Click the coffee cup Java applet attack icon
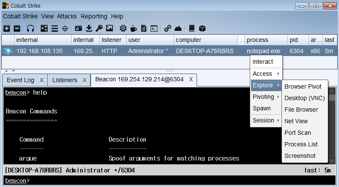 coord(133,28)
